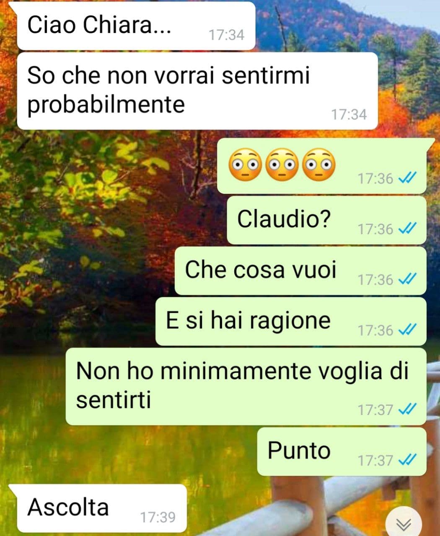
Task: Select the 'Che cosa vuoi' message
Action: (300, 271)
